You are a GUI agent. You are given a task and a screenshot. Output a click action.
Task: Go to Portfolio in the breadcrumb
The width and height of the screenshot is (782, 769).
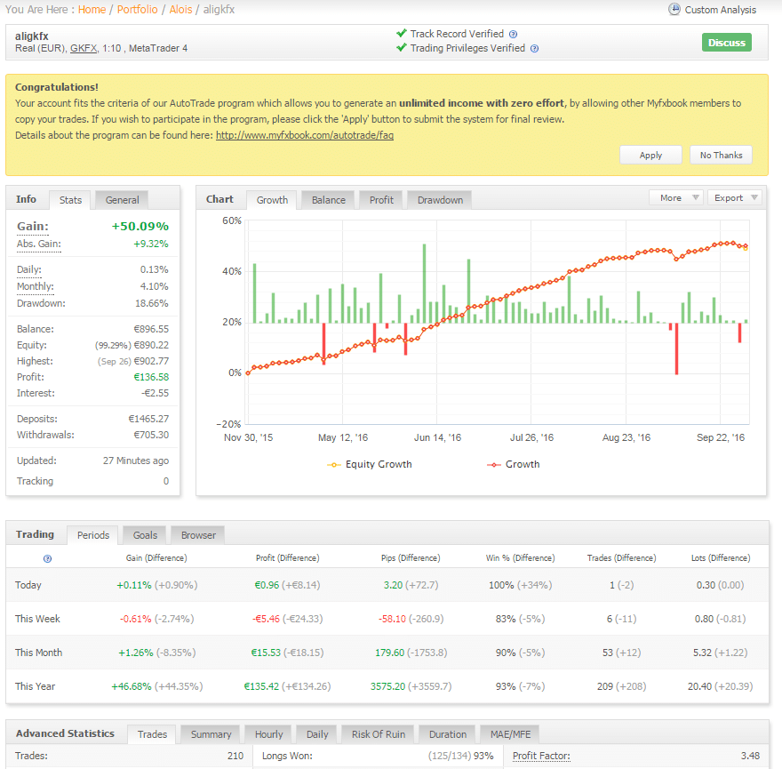pyautogui.click(x=138, y=10)
